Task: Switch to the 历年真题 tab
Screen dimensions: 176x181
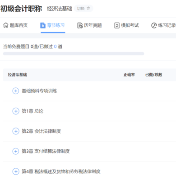Action: coord(89,25)
